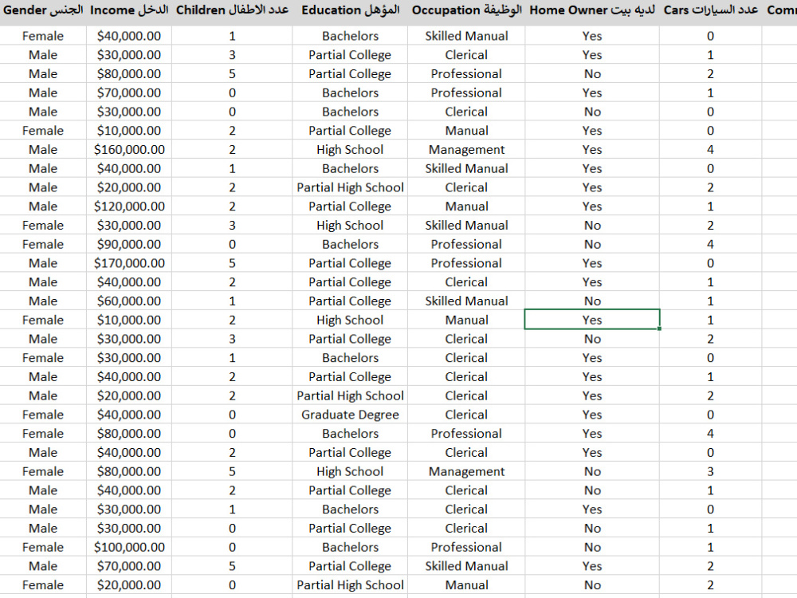Click the $120,000.00 income cell
Viewport: 797px width, 598px height.
(x=129, y=207)
